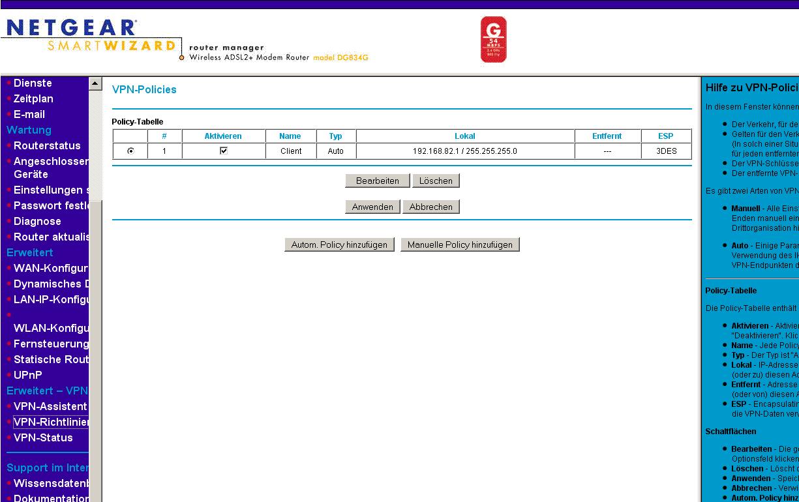Click Autom. Policy hinzufügen button

(x=339, y=244)
